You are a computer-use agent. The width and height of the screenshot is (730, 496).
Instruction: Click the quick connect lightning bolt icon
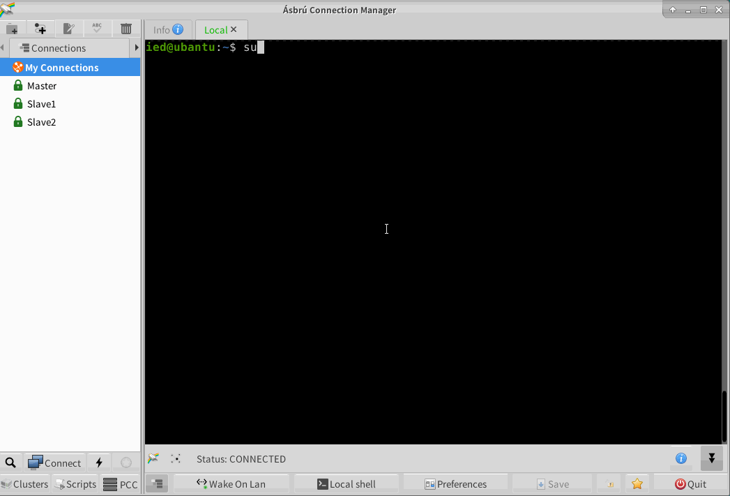99,463
